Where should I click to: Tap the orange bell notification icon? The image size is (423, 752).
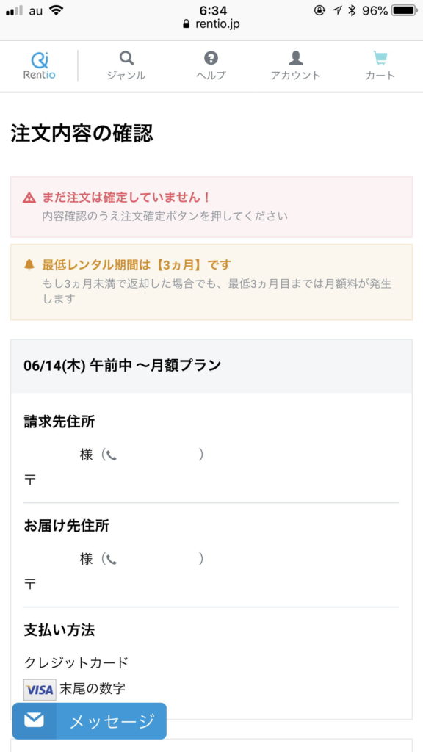coord(29,264)
